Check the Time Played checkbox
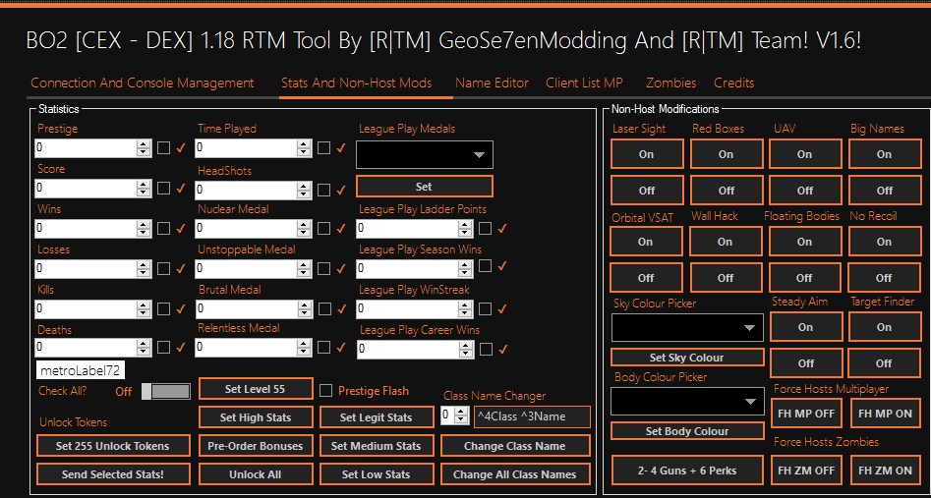The height and width of the screenshot is (498, 931). 323,147
